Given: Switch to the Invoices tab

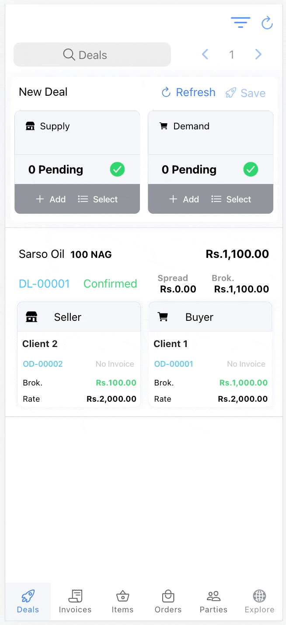Looking at the screenshot, I should (75, 601).
